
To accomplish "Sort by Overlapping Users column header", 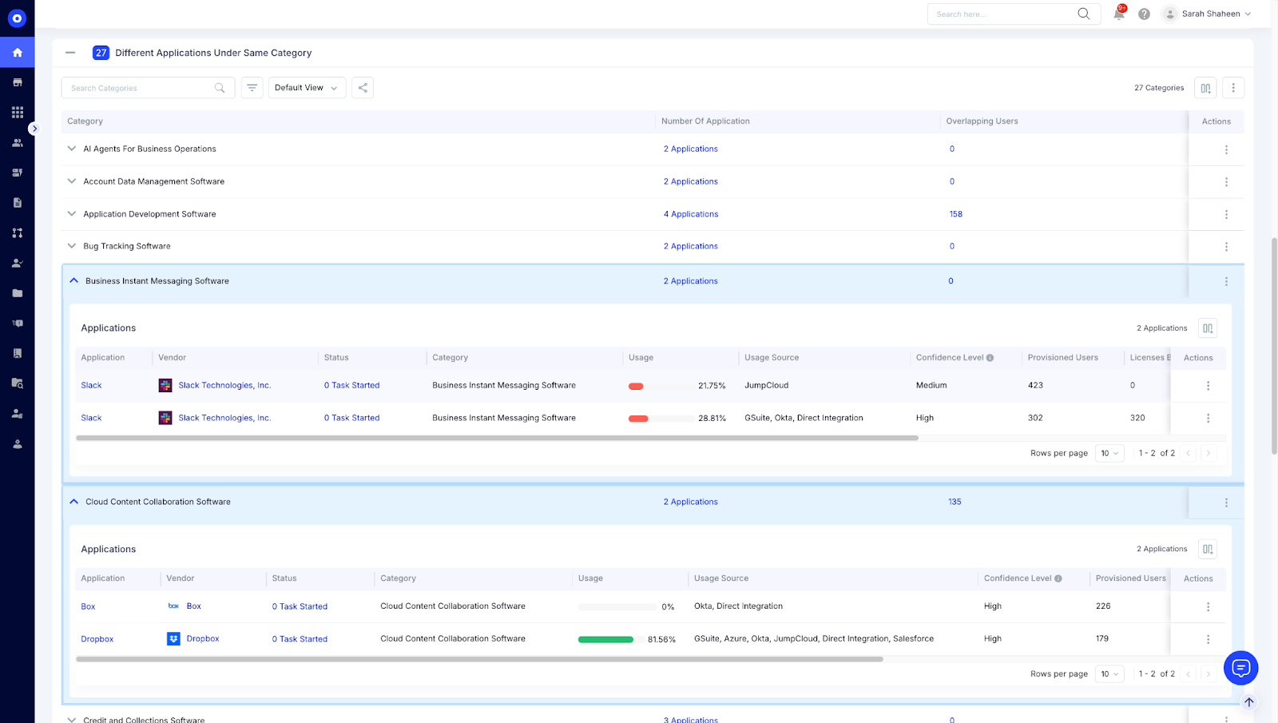I will point(982,121).
